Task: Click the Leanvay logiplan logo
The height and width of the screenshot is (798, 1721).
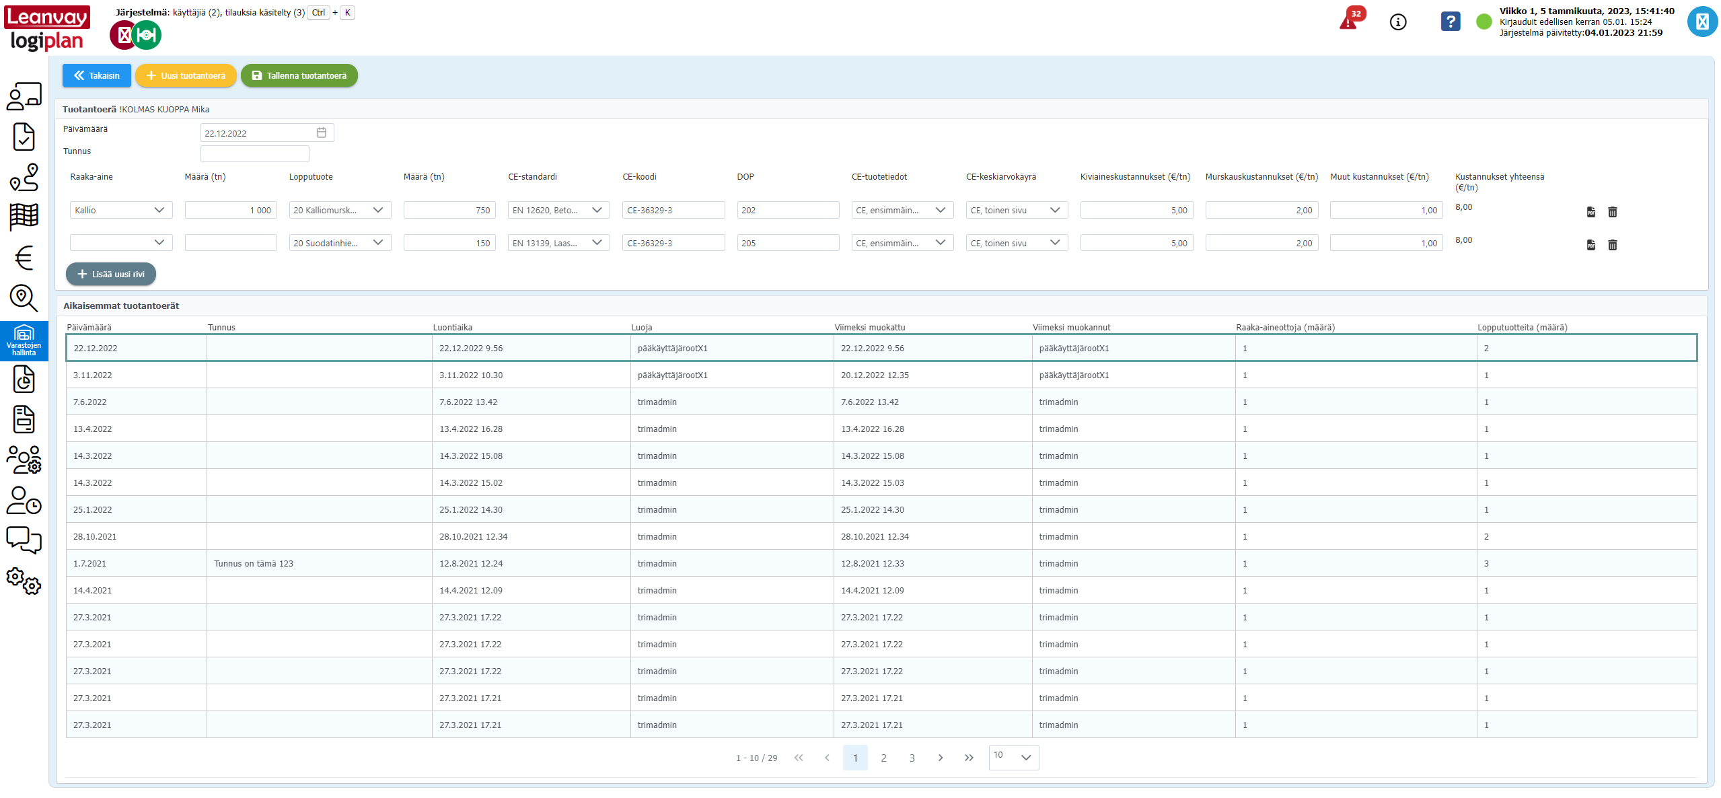Action: coord(47,28)
